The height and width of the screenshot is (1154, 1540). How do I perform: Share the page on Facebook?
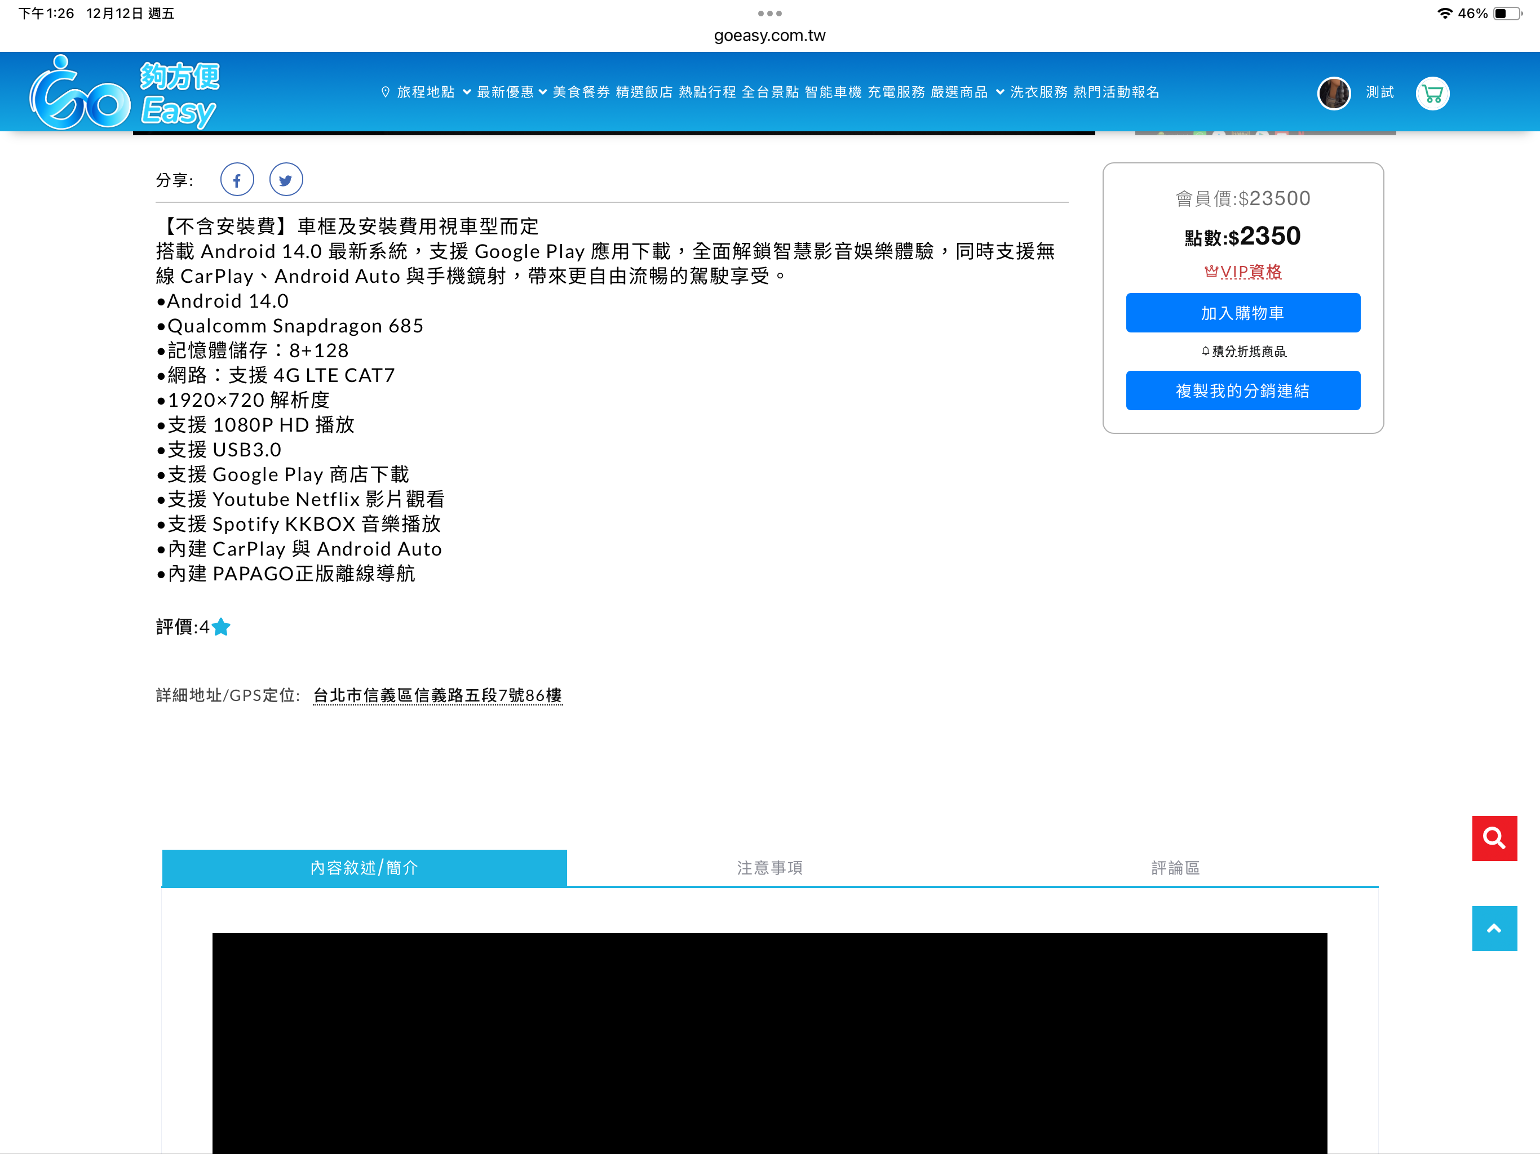237,180
